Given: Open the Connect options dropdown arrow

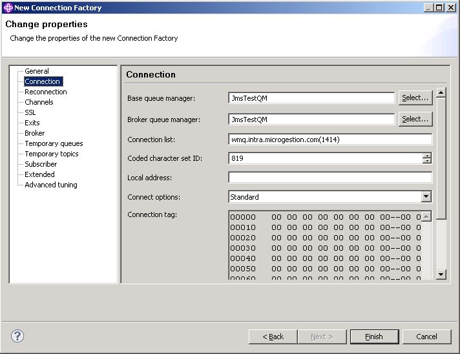Looking at the screenshot, I should pos(426,196).
